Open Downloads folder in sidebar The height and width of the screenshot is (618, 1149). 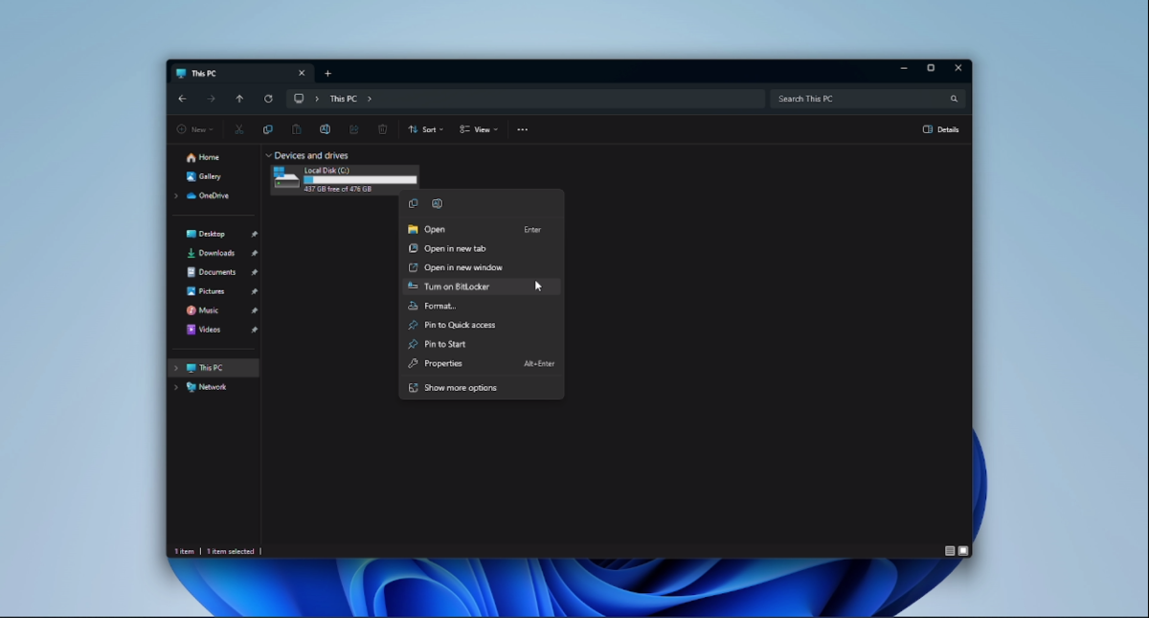(216, 253)
